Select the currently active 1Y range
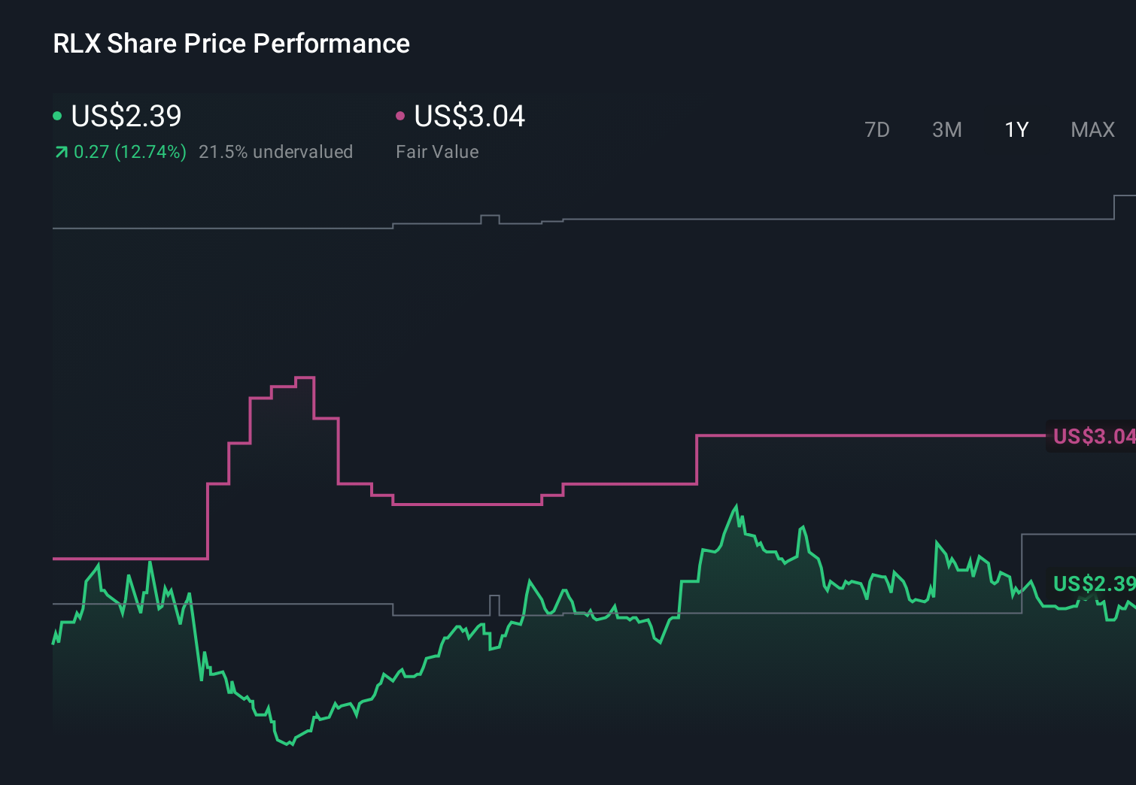This screenshot has height=785, width=1136. click(x=1016, y=129)
